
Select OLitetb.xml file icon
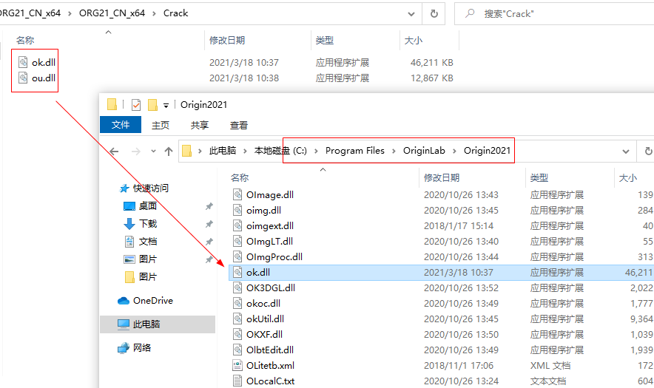pos(237,365)
